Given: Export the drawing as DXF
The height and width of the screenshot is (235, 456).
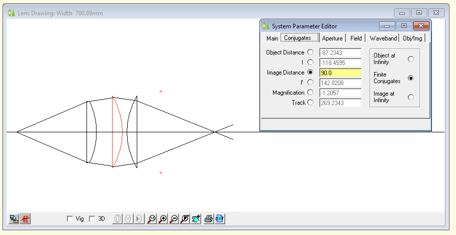Looking at the screenshot, I should click(219, 219).
